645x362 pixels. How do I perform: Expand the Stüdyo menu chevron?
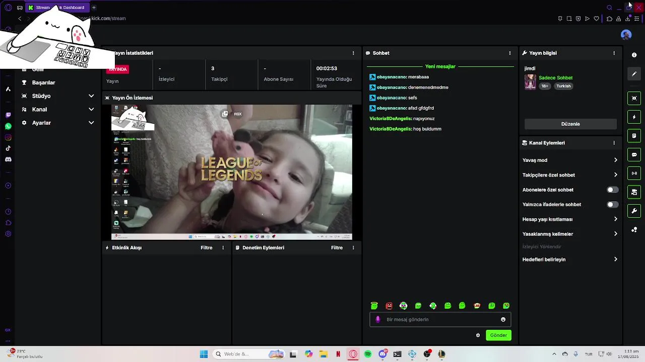click(x=91, y=96)
